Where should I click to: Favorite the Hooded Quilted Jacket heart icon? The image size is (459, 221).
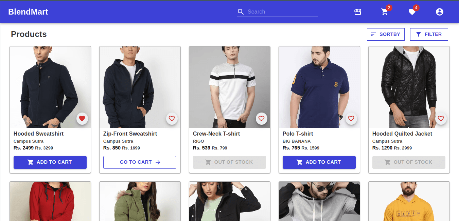click(441, 119)
